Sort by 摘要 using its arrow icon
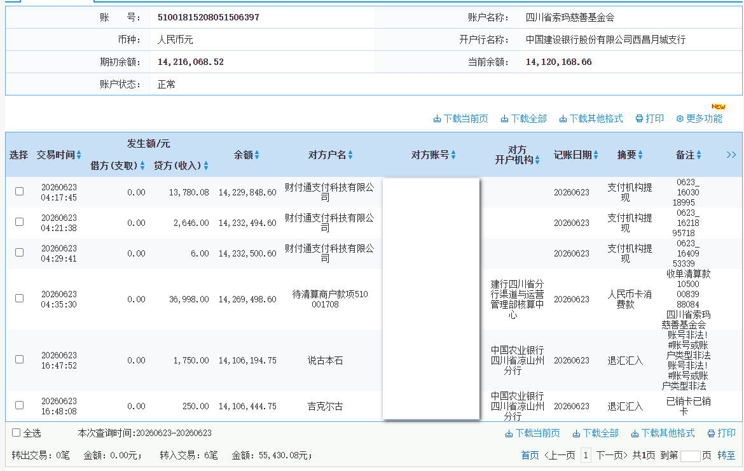 point(640,155)
